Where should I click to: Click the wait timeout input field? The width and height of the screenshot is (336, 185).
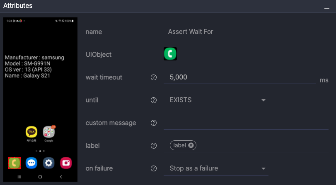click(239, 77)
